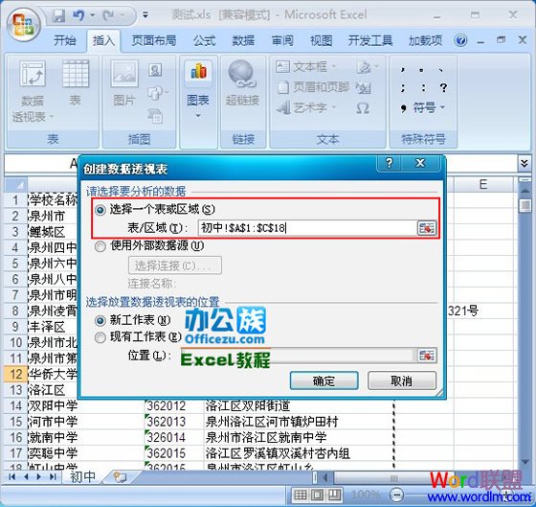Click the SmartArt icon
The width and height of the screenshot is (536, 507).
click(155, 116)
